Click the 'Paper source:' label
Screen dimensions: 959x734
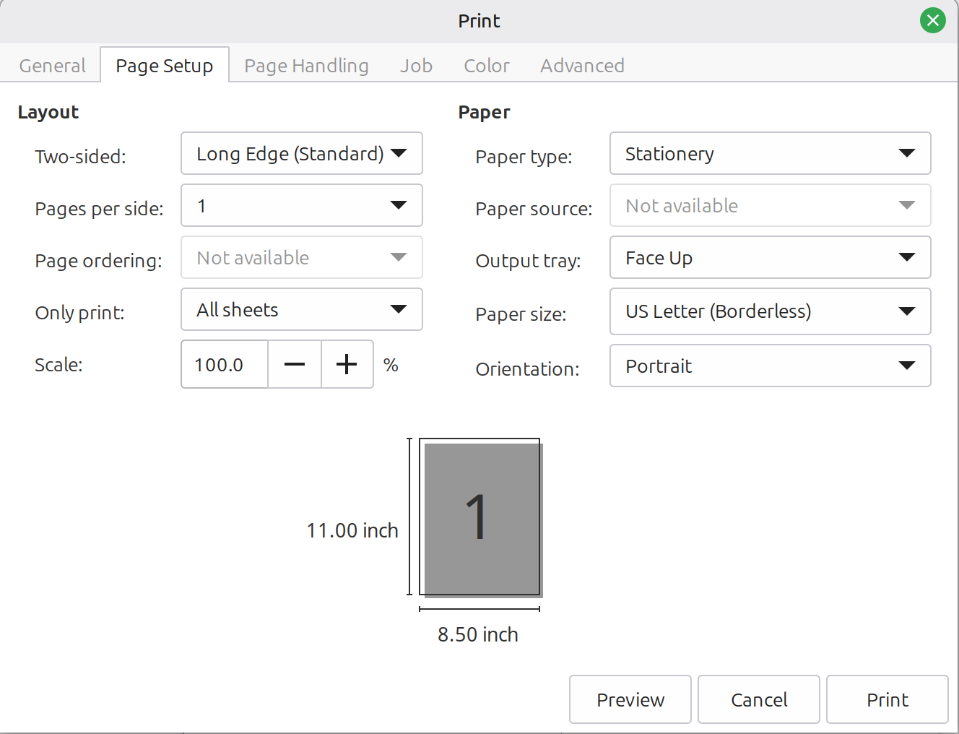[534, 209]
